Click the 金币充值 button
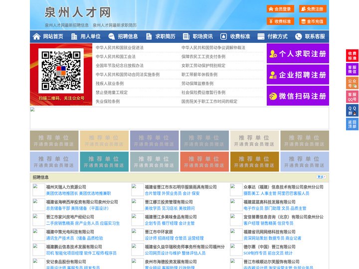359x269 pixels. coord(313,21)
